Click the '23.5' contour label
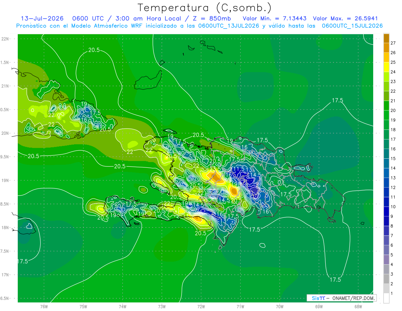The width and height of the screenshot is (402, 311). [215, 168]
